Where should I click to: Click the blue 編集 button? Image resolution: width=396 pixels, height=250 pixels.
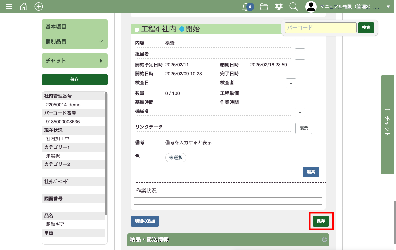311,172
